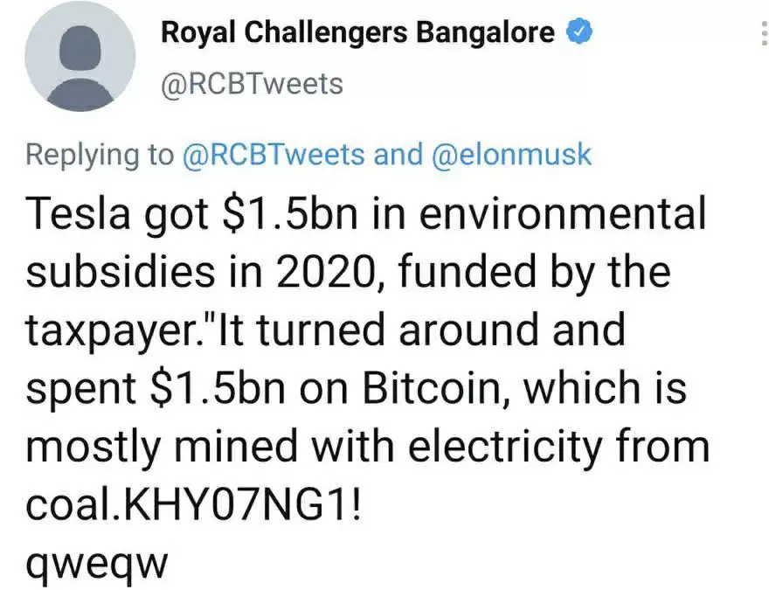Open @RCBTweets link in the Replying to line
This screenshot has width=769, height=590.
point(273,155)
